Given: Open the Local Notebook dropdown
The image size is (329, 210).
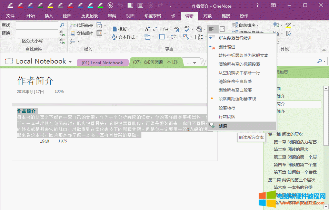Looking at the screenshot, I should pos(70,62).
